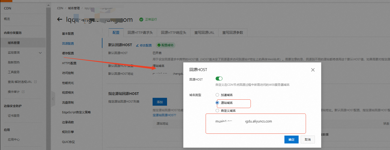Confirm the dialog with 确定 button
Image resolution: width=390 pixels, height=150 pixels.
coord(291,140)
